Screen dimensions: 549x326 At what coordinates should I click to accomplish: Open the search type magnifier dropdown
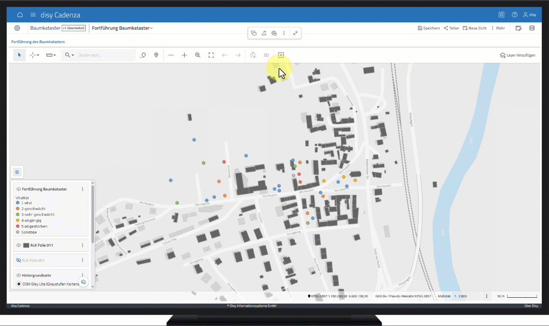click(x=69, y=55)
